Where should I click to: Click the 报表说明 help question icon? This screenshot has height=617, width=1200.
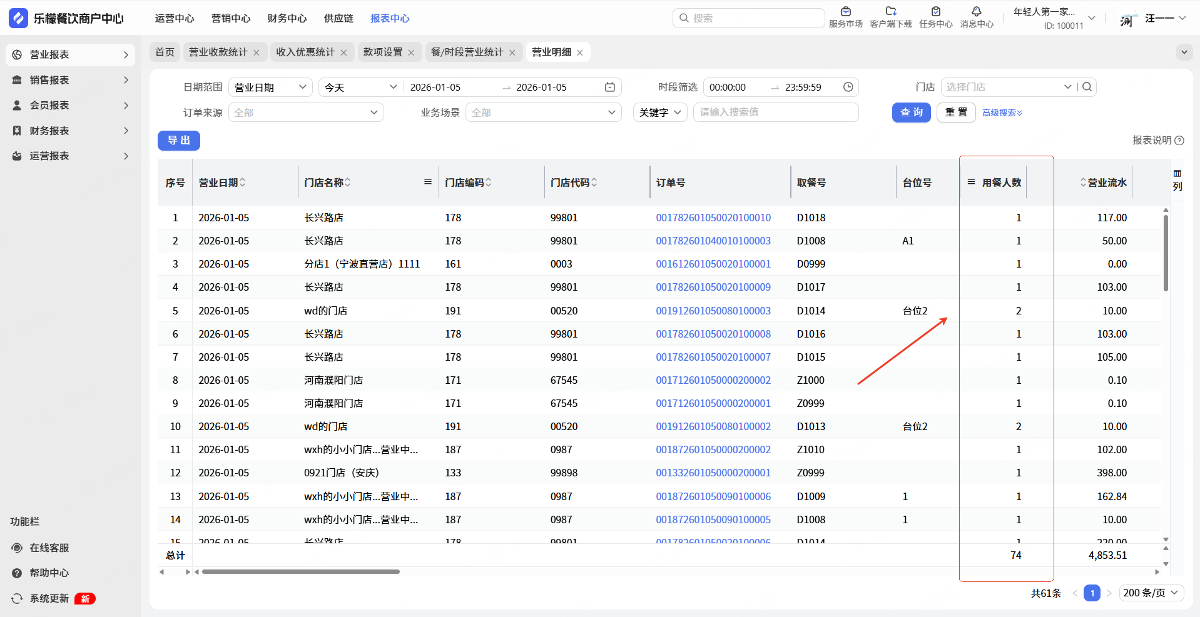tap(1179, 141)
